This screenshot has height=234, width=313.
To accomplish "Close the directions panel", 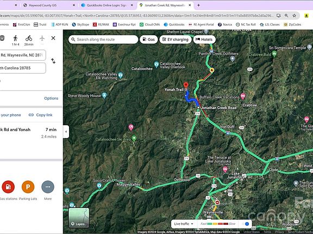I will [53, 38].
